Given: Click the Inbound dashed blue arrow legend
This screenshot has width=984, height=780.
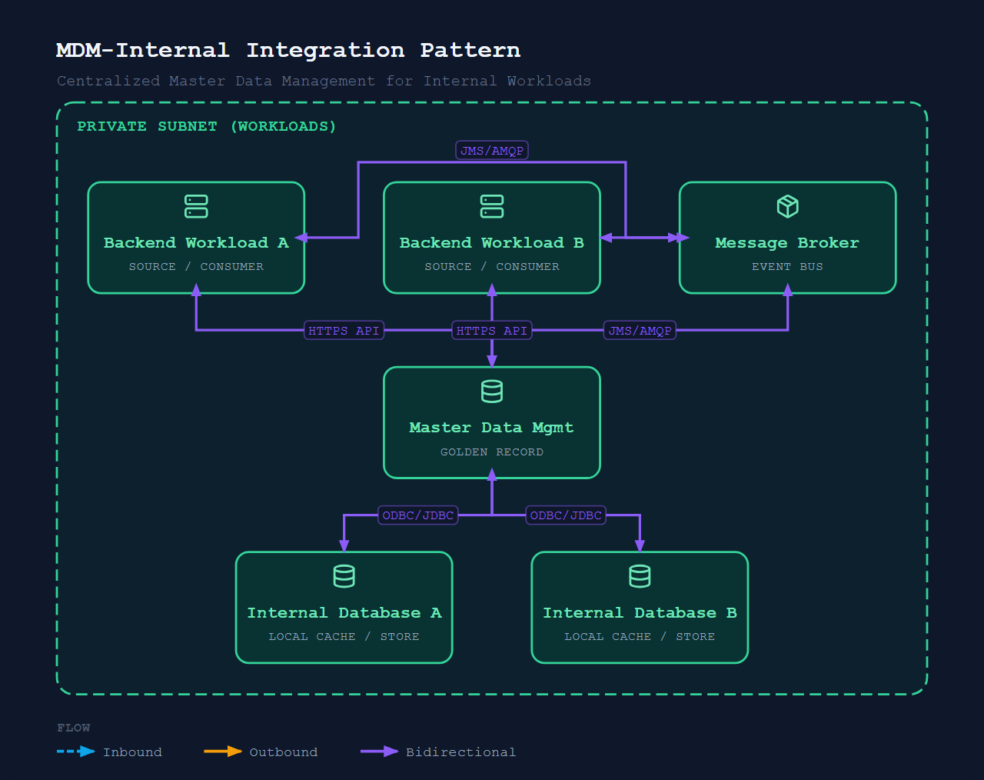Looking at the screenshot, I should [x=76, y=752].
